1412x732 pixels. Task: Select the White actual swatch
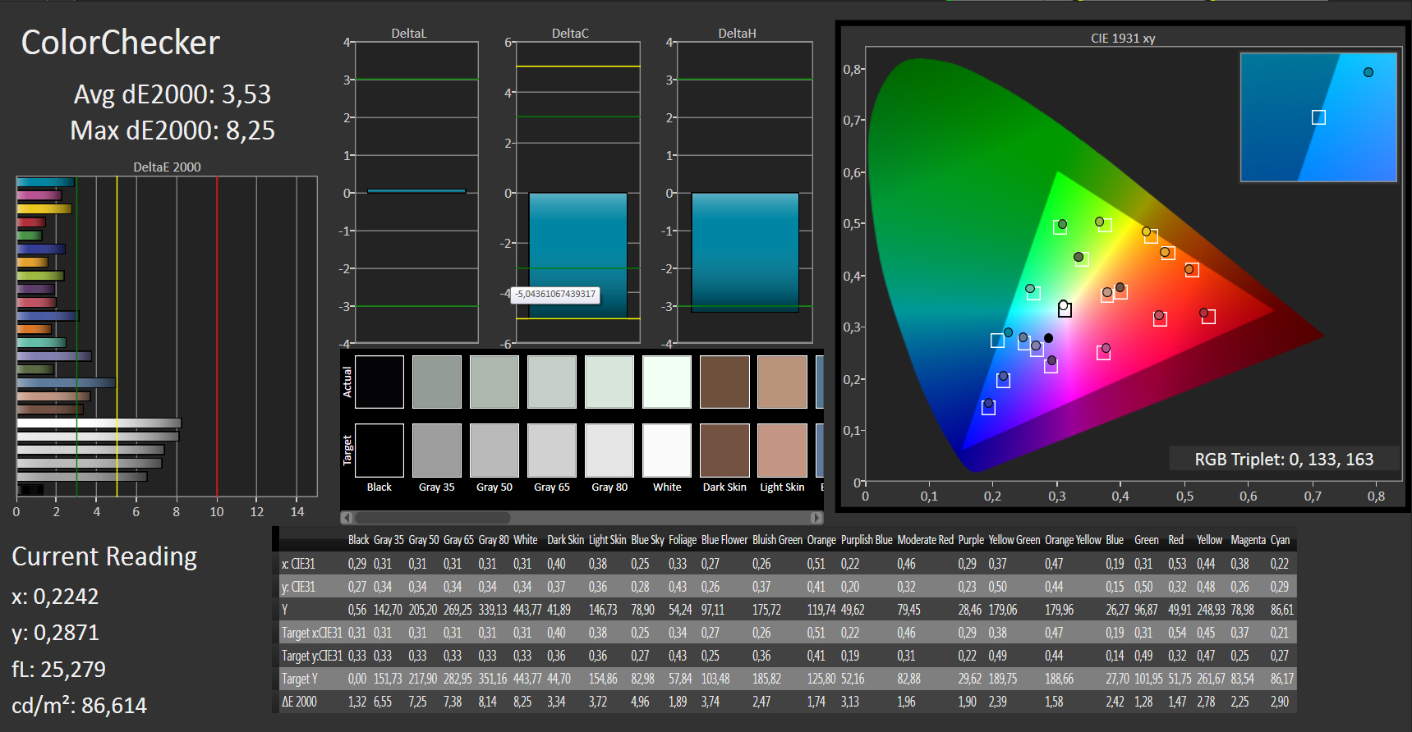point(667,382)
